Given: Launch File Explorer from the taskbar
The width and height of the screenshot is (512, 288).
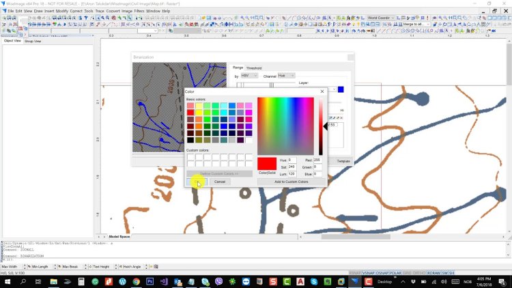Looking at the screenshot, I should 53,281.
